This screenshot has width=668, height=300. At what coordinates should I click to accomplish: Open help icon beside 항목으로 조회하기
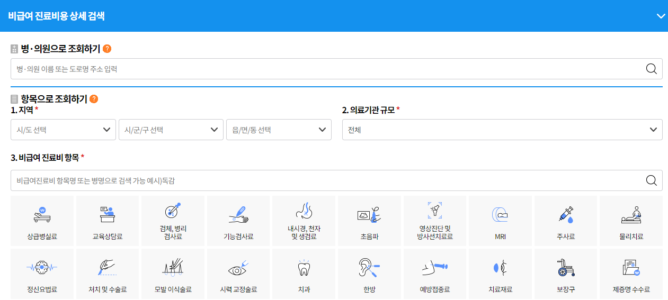point(94,99)
